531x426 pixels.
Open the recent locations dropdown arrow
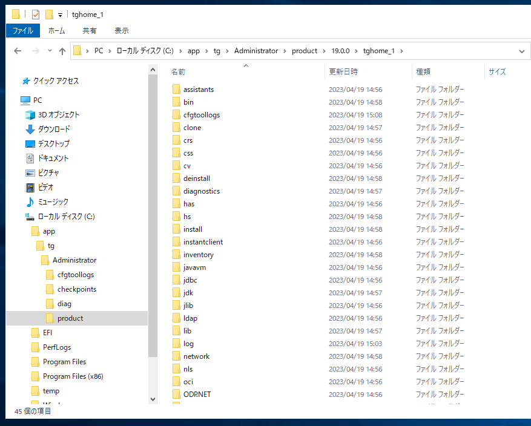click(50, 51)
